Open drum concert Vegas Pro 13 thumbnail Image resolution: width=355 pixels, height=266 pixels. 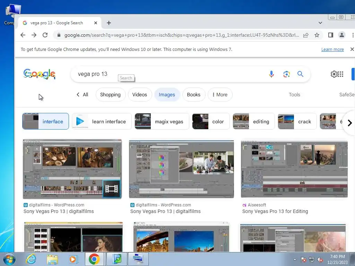[x=72, y=169]
